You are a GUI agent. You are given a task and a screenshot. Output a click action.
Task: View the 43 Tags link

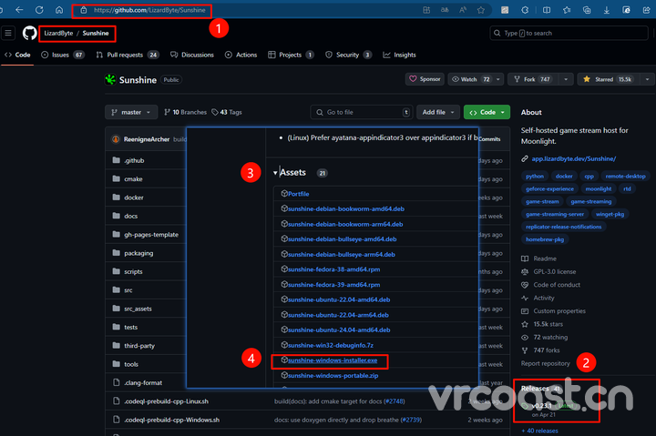227,112
